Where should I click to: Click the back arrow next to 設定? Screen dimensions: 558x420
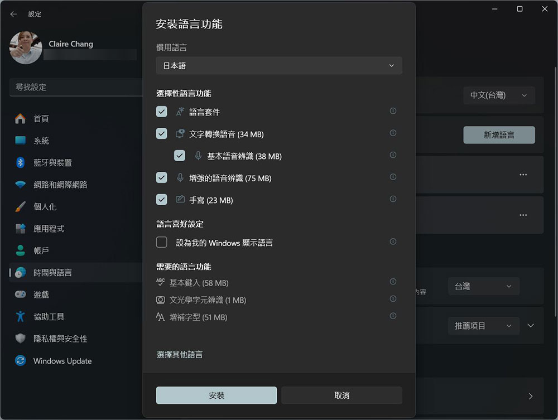[13, 14]
